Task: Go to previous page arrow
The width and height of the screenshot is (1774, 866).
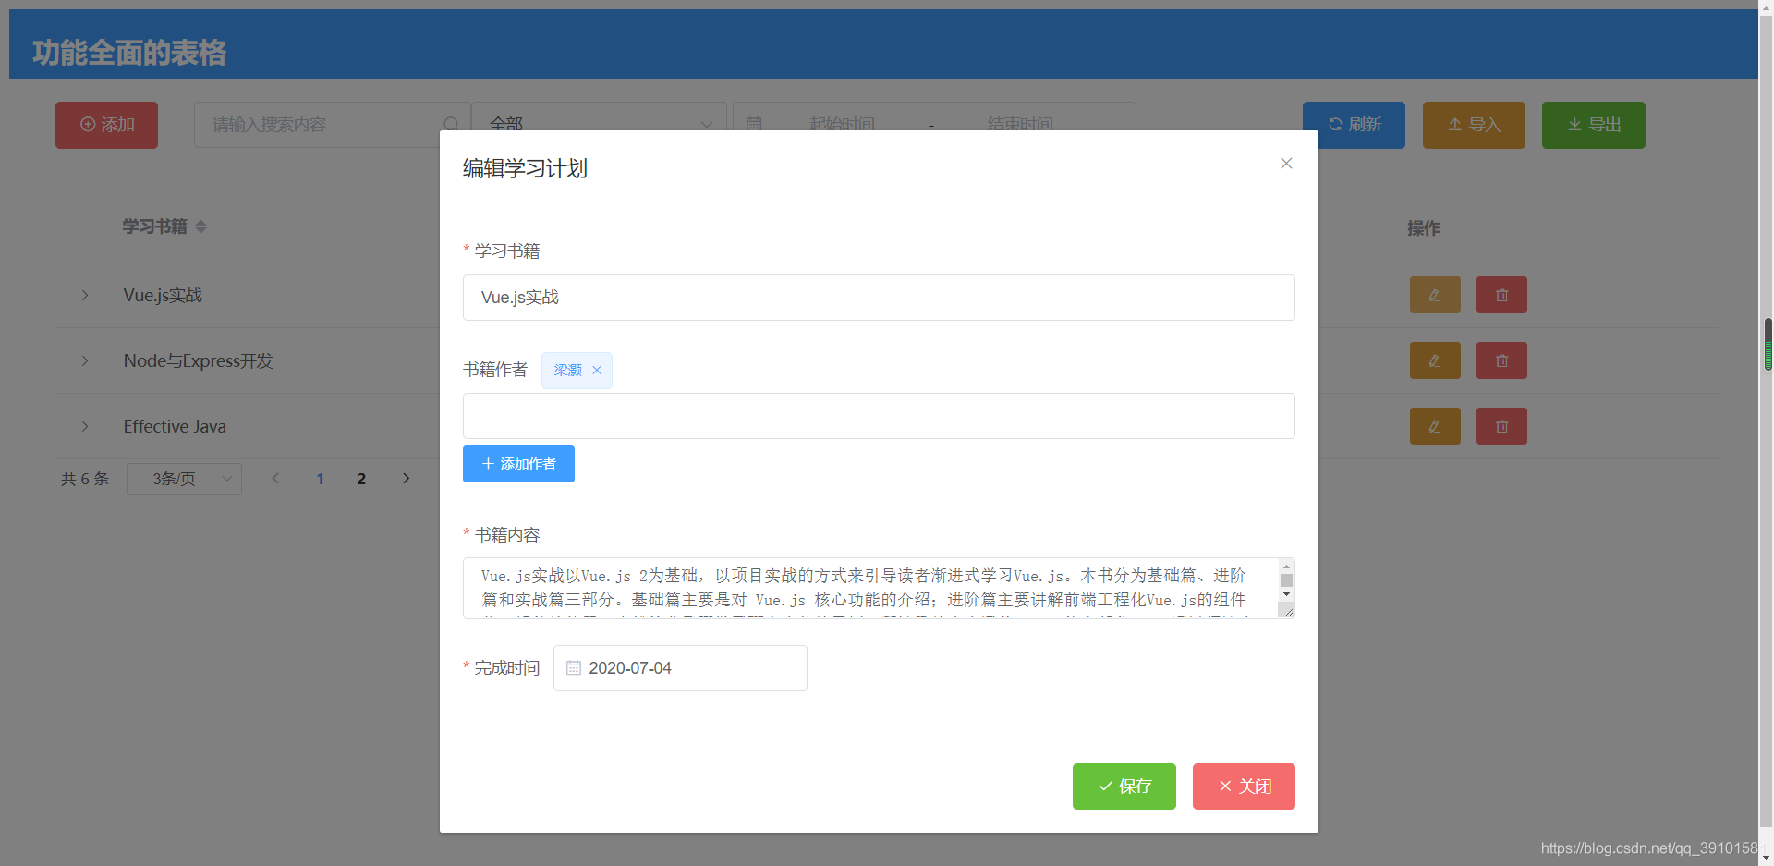Action: pos(275,479)
